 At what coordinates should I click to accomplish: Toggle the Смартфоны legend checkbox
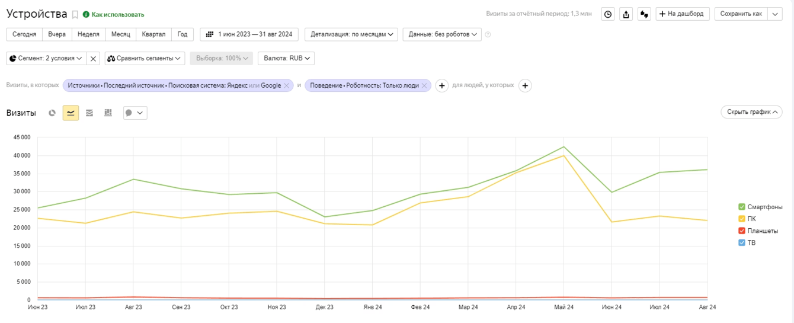tap(742, 207)
